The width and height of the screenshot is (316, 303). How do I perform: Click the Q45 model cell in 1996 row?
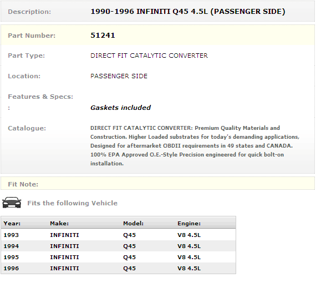coord(129,268)
